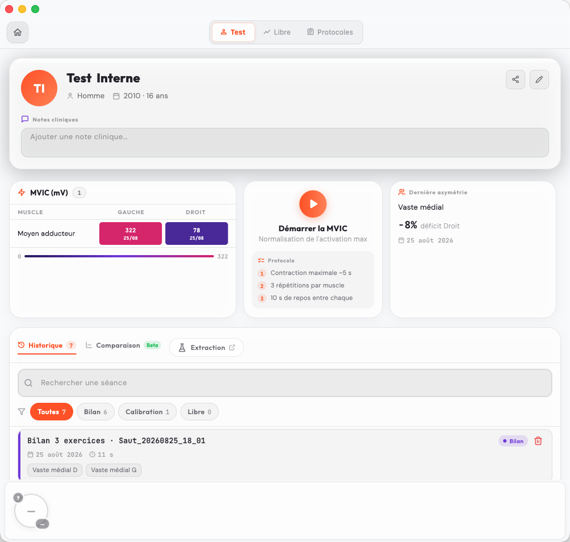
Task: Click the Vaste médial asymmetry label
Action: pyautogui.click(x=421, y=207)
